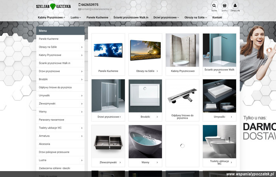
Task: Open the linear drain product thumbnail
Action: coord(182,96)
